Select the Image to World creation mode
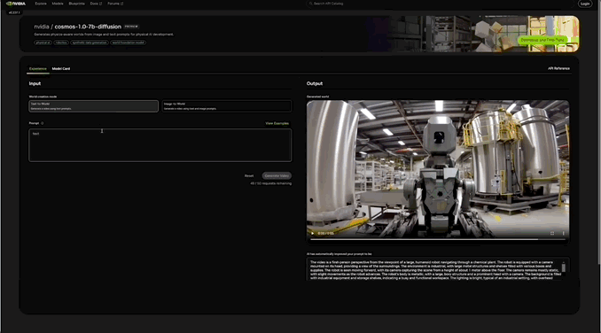The height and width of the screenshot is (333, 601). click(227, 106)
